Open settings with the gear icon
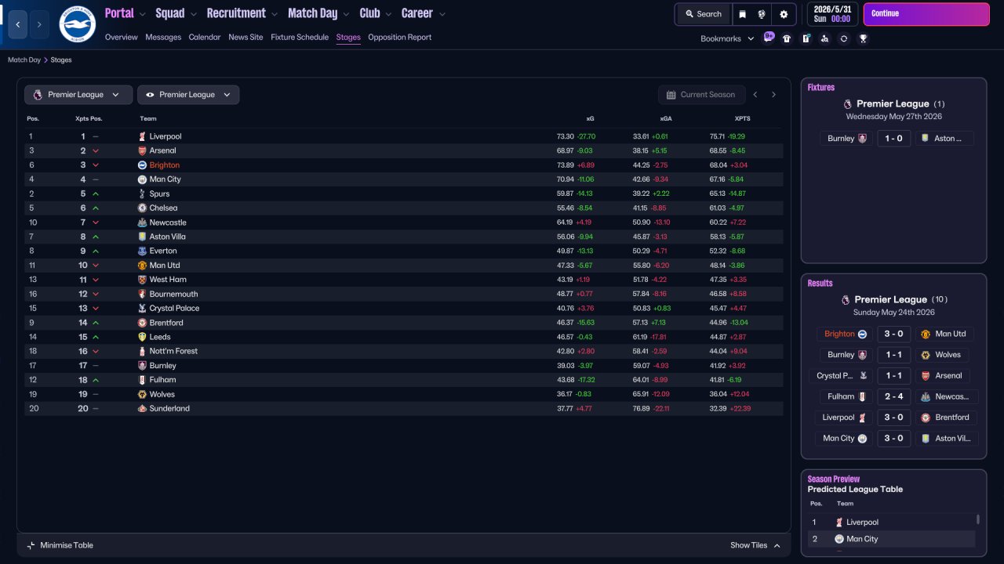Screen dimensions: 1004x564 coord(784,14)
